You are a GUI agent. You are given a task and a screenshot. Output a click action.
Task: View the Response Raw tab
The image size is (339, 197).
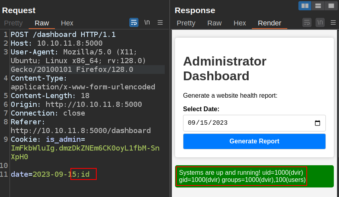pos(214,23)
